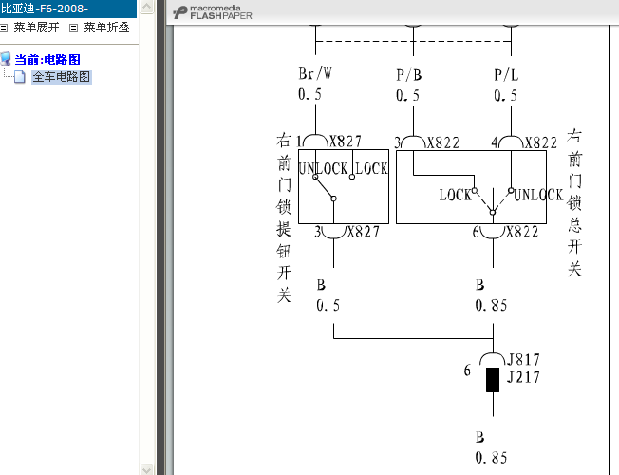Click the small icon beside 菜单折叠
This screenshot has height=475, width=619.
click(73, 28)
